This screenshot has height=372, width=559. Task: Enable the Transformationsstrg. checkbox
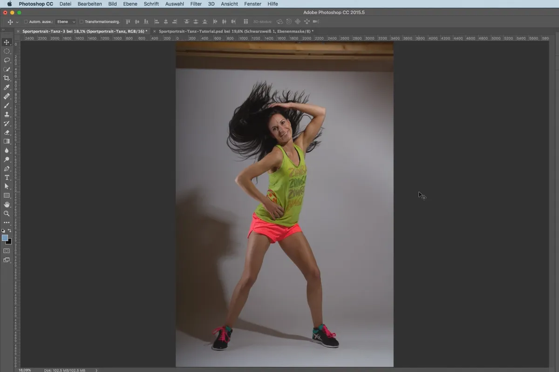[82, 21]
